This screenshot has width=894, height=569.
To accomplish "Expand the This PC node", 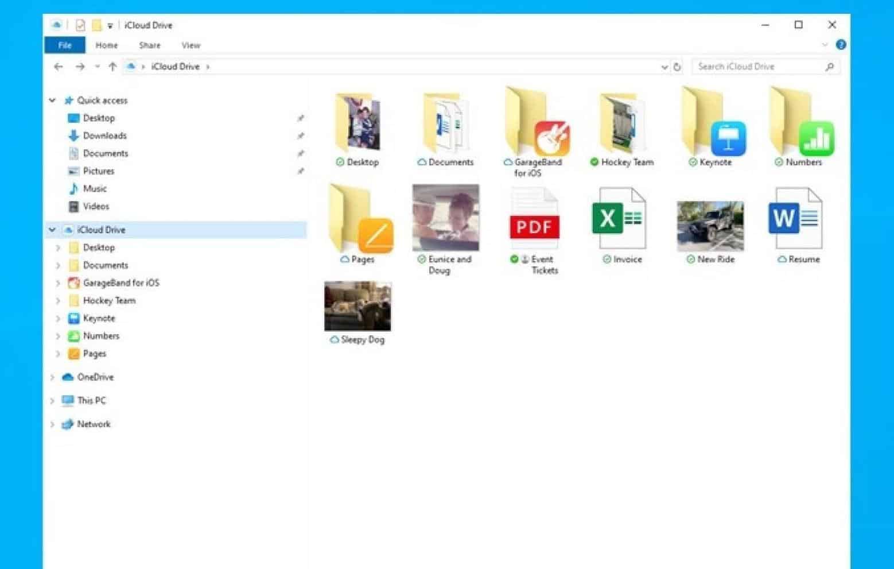I will coord(52,401).
